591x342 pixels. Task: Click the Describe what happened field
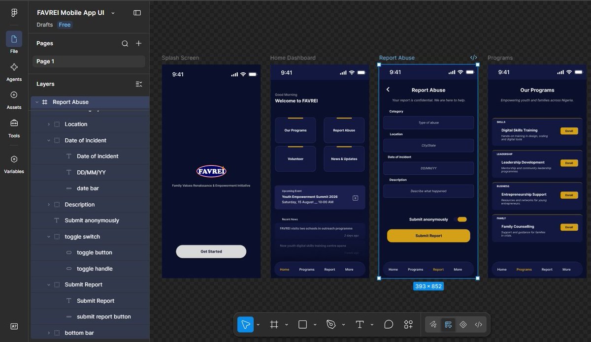click(x=428, y=191)
